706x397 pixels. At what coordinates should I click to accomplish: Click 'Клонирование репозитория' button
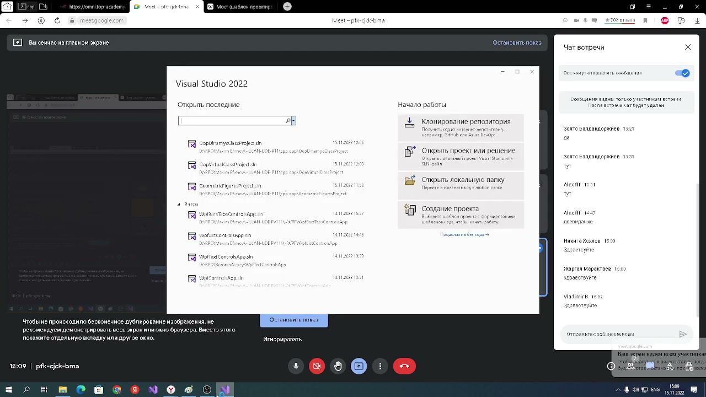coord(461,128)
